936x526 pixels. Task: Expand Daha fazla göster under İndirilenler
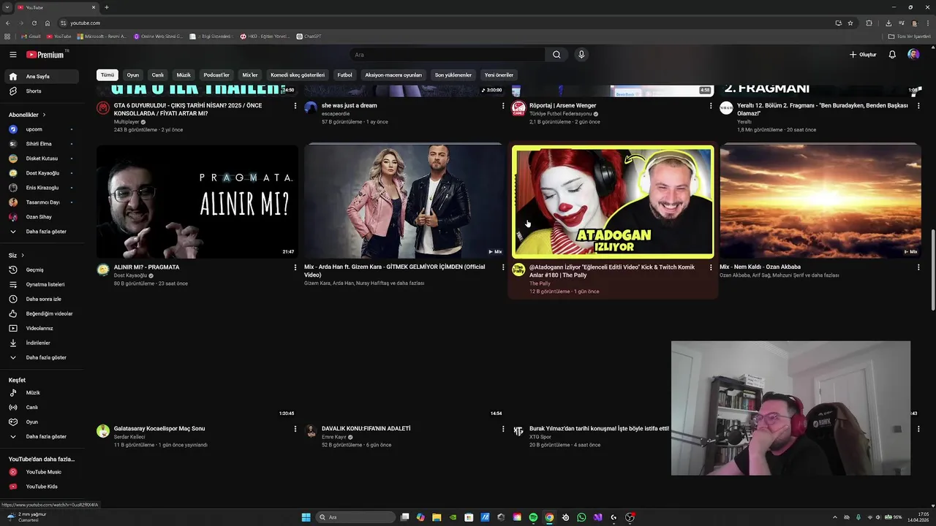[42, 357]
